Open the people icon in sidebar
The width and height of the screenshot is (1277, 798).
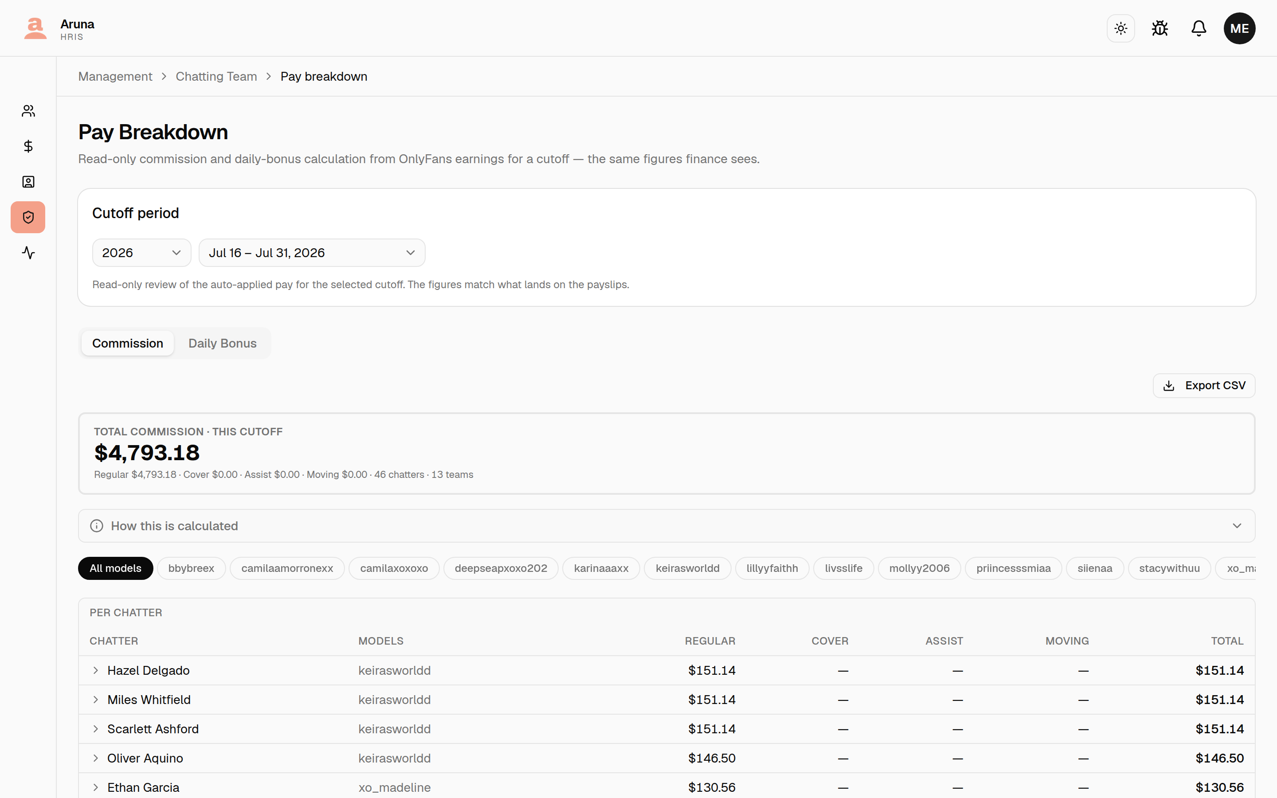[x=28, y=111]
